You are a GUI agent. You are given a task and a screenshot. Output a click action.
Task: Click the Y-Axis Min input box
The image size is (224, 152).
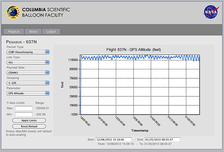tap(24, 114)
